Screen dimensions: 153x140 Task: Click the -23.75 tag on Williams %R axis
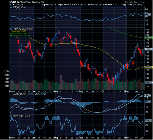tap(148, 120)
